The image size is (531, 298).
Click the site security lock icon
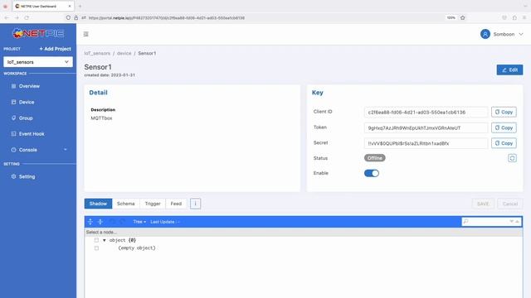(76, 17)
